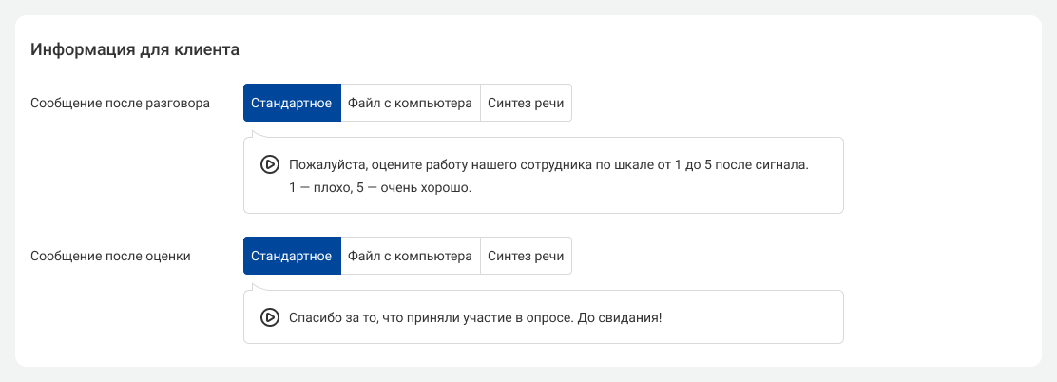The image size is (1057, 382).
Task: Click the 'Информация для клиента' heading
Action: pyautogui.click(x=134, y=48)
